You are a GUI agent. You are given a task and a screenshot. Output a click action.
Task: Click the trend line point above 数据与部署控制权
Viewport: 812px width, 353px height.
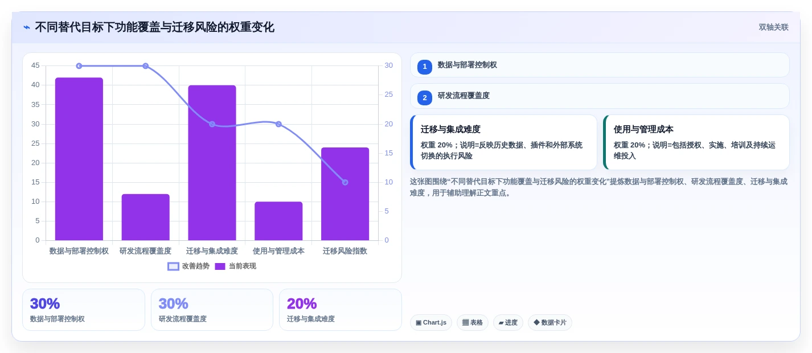(79, 66)
